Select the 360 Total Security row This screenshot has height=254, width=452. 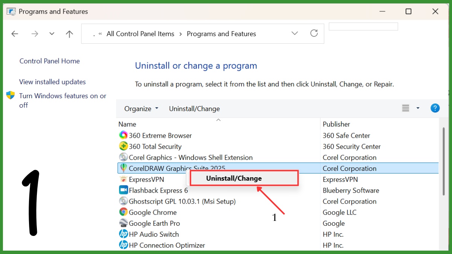278,146
